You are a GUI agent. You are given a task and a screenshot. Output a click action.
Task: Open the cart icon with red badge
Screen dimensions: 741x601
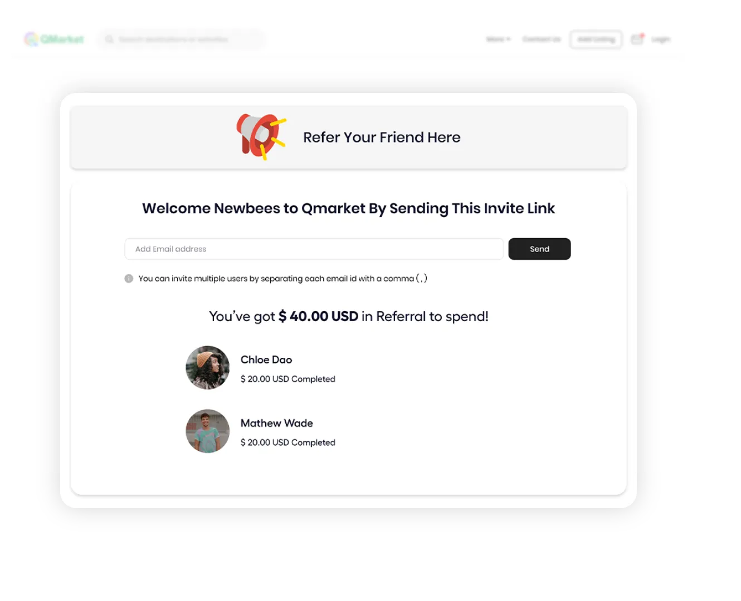pos(637,38)
